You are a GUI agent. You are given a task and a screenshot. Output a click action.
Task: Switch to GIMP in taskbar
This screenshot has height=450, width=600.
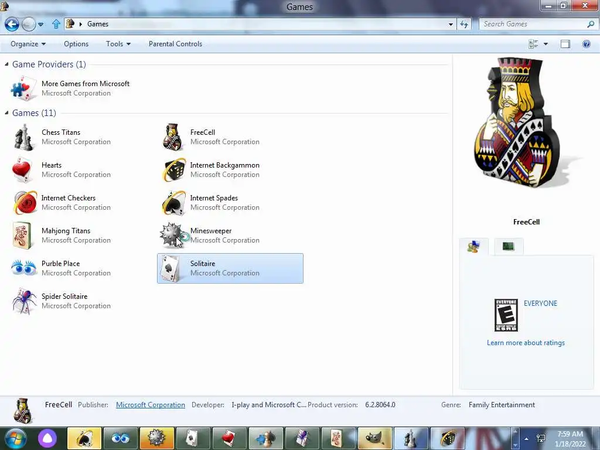point(374,438)
